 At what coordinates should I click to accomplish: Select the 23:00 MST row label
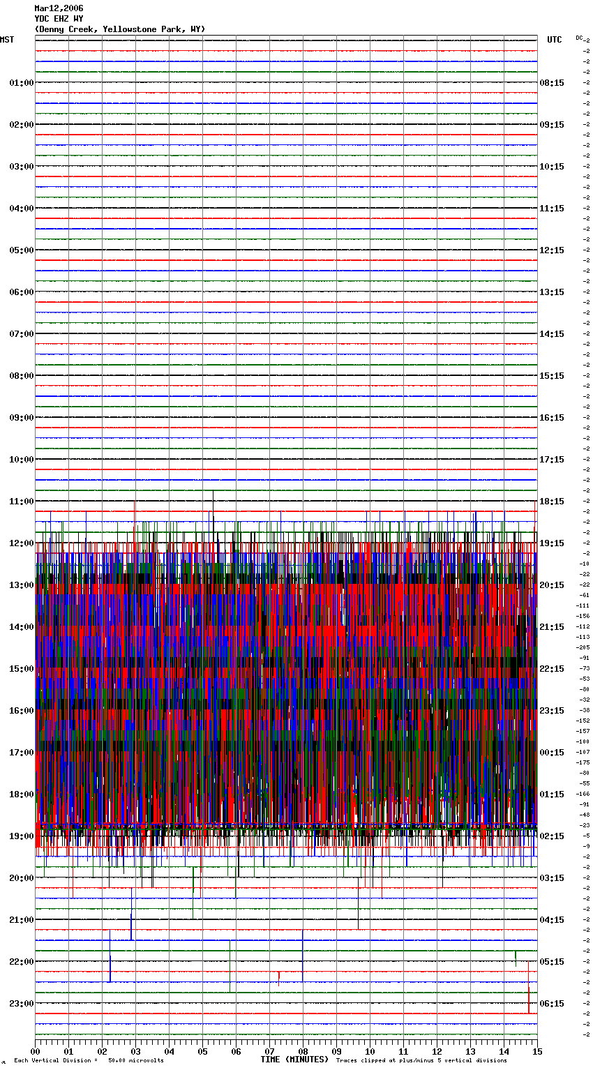(21, 1004)
